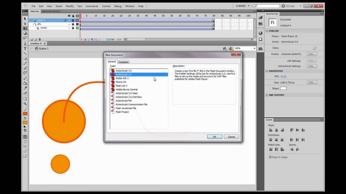Collapse the PUBLISH section
Screen dimensions: 346x194
tap(267, 31)
